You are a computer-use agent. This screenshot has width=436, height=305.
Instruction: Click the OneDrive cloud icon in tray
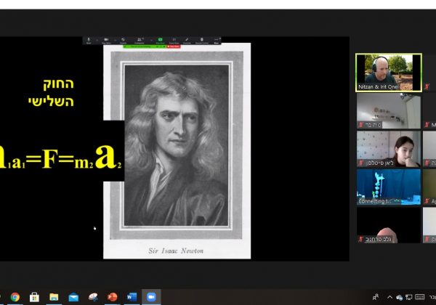(399, 298)
